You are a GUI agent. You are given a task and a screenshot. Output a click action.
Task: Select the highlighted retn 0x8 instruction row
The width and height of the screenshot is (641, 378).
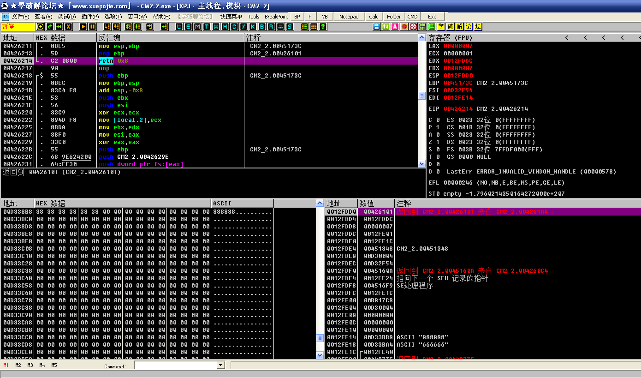point(209,61)
